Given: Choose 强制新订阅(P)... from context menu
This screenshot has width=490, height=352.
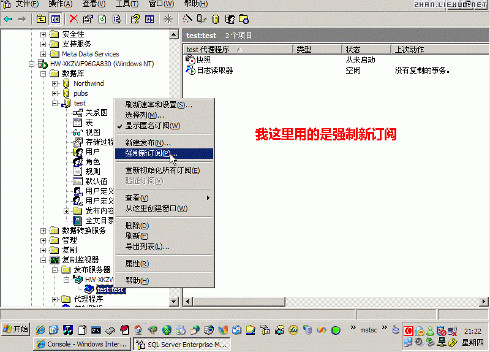Looking at the screenshot, I should pos(164,153).
